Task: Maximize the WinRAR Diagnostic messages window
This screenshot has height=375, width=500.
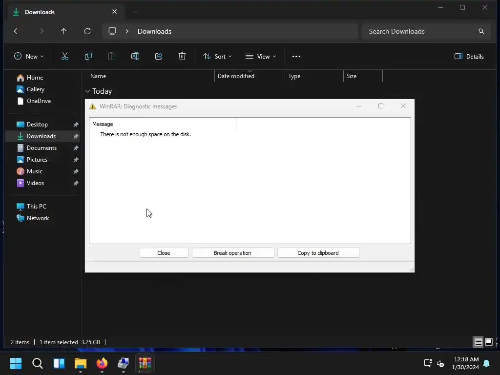Action: [381, 106]
